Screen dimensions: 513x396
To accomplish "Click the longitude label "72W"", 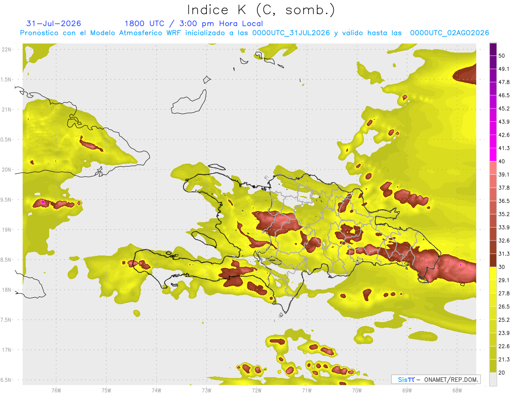I will pyautogui.click(x=256, y=390).
